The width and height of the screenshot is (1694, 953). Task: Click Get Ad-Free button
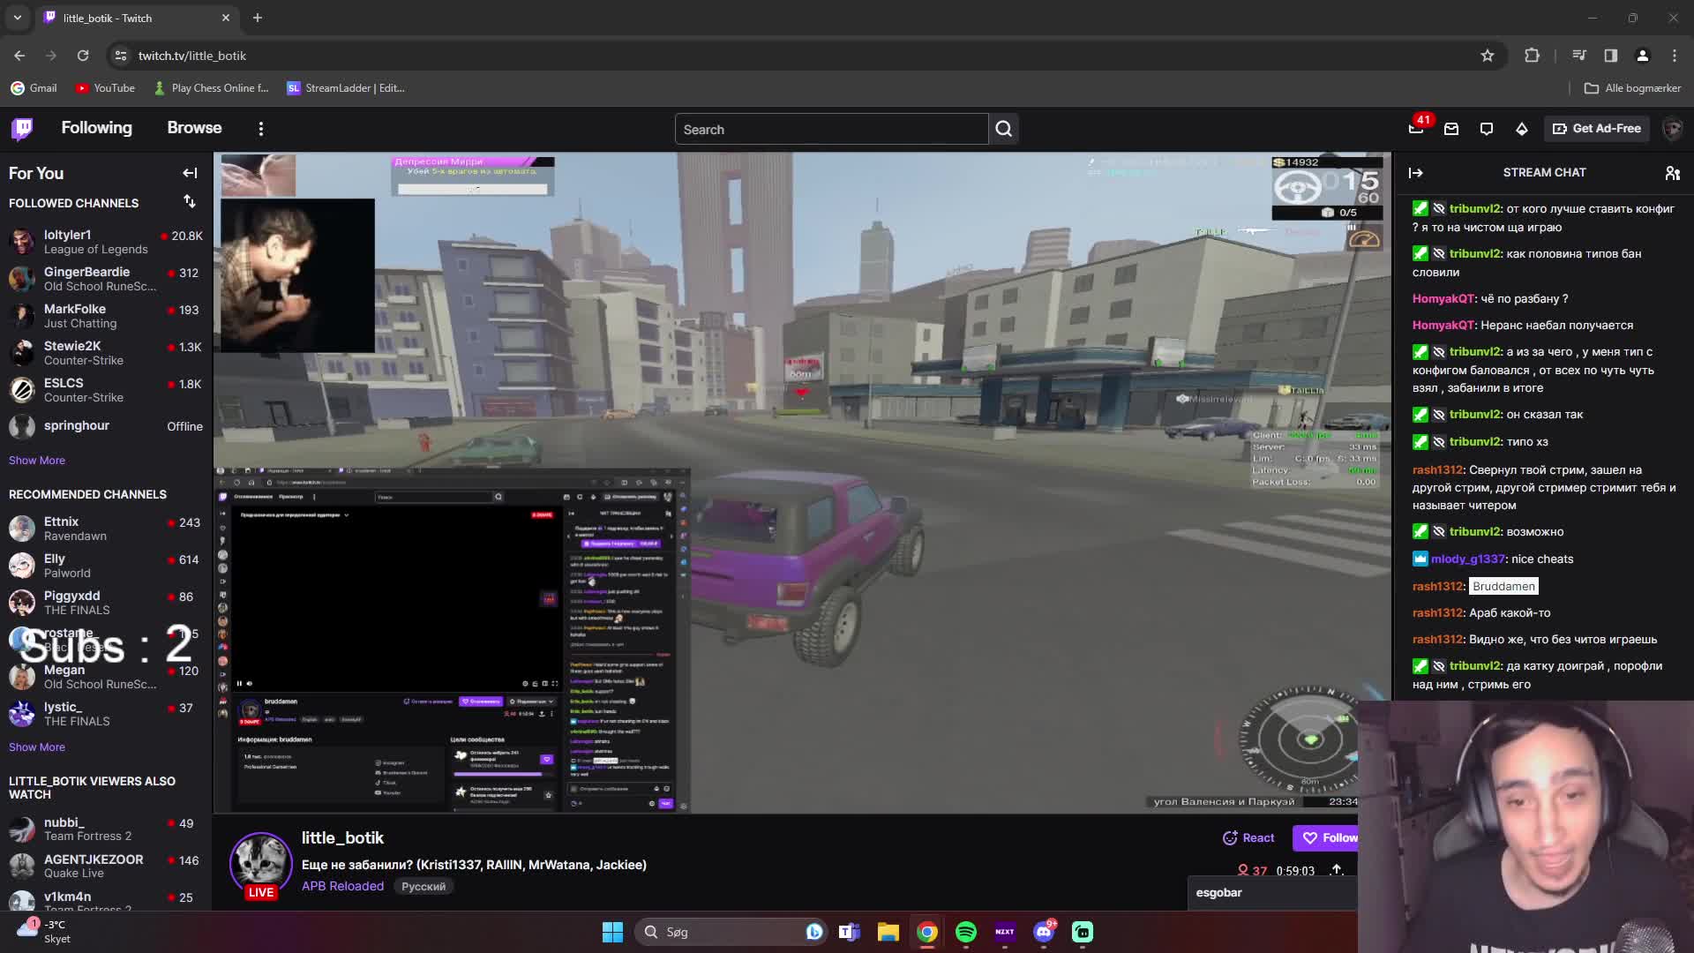1597,129
